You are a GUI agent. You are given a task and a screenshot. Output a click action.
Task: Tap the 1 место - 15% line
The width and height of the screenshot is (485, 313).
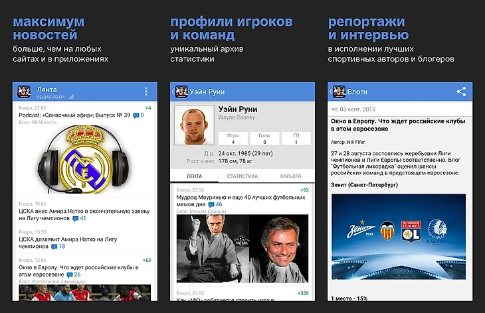pos(349,298)
